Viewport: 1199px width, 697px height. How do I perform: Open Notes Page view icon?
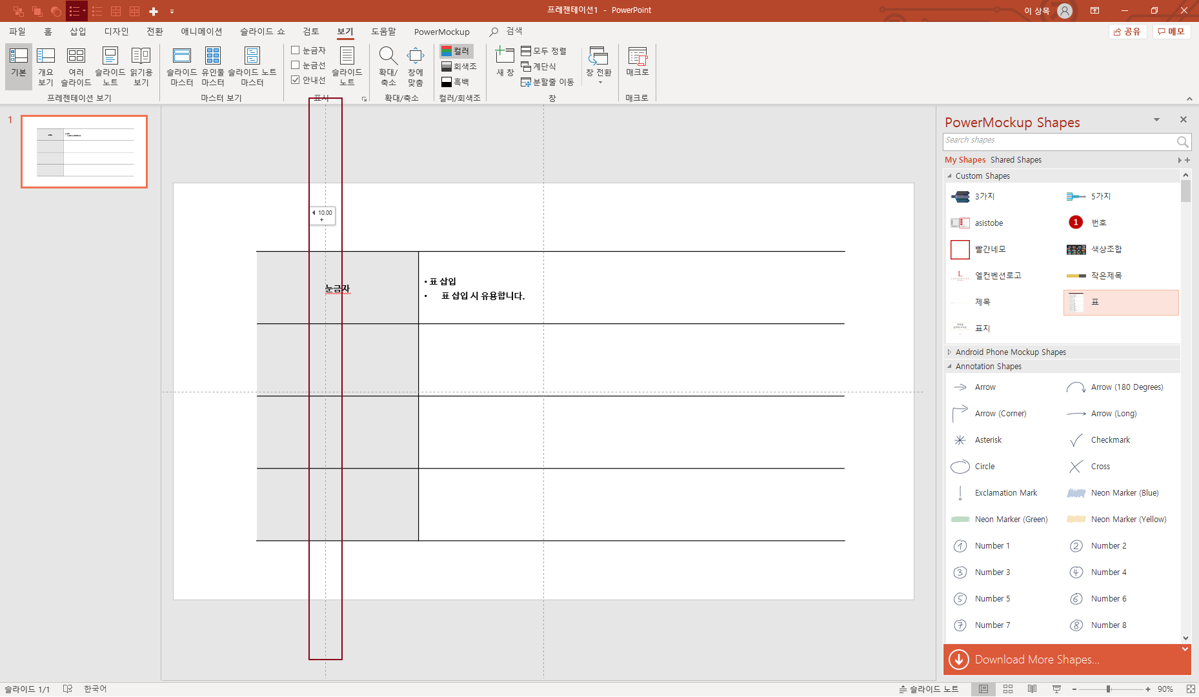click(110, 66)
